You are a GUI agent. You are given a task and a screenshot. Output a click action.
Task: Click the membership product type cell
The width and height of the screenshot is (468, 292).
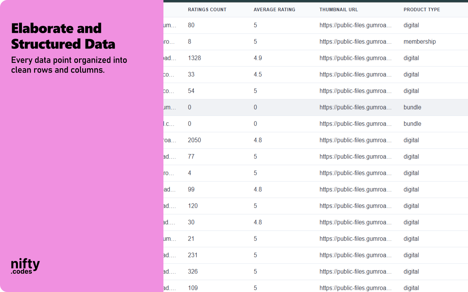click(x=420, y=42)
